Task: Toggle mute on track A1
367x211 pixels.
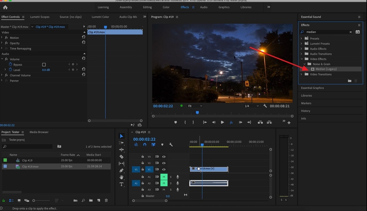Action: (x=164, y=177)
